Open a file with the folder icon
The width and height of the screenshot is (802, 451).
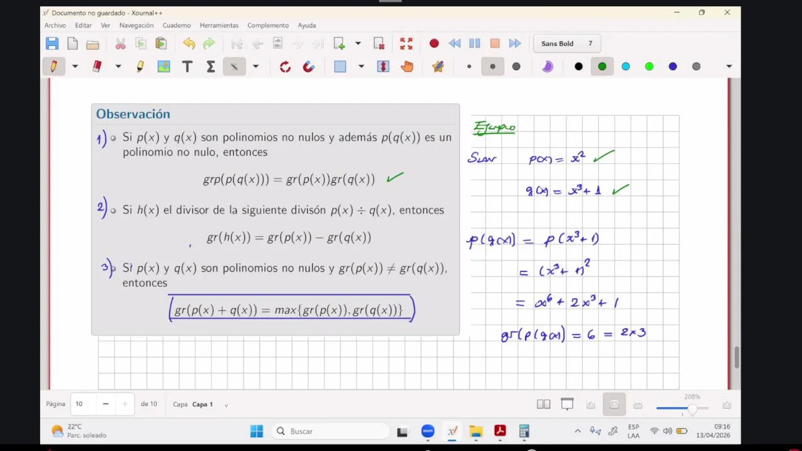pyautogui.click(x=93, y=43)
